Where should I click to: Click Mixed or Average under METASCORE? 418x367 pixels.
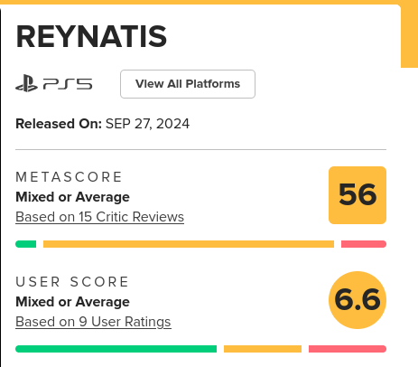72,197
